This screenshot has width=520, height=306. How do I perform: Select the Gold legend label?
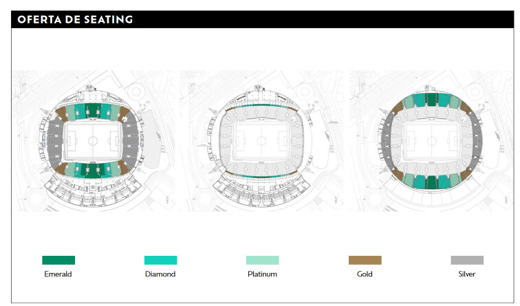365,274
